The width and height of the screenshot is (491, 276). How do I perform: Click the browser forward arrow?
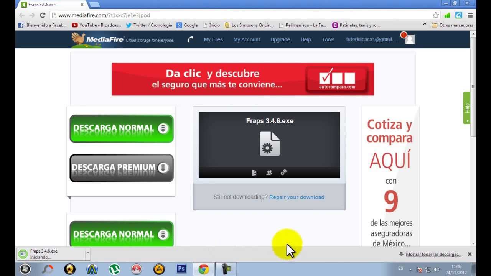(32, 15)
